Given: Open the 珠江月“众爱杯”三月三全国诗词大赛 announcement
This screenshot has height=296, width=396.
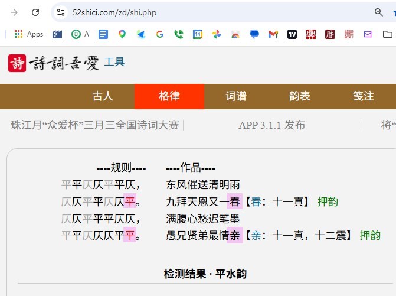Looking at the screenshot, I should pos(95,125).
